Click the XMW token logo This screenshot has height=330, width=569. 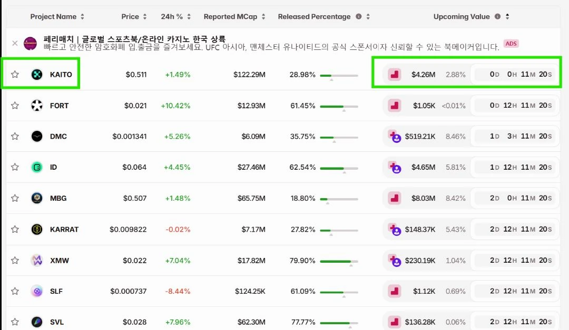[x=37, y=261]
